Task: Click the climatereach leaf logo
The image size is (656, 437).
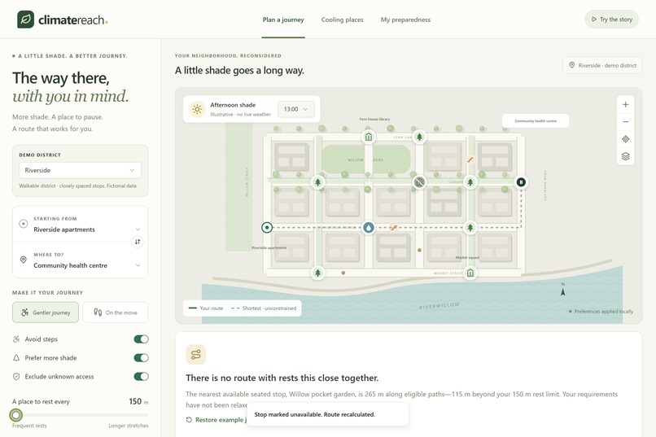Action: click(x=25, y=20)
